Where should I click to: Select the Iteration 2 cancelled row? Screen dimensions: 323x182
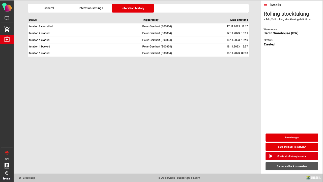click(x=138, y=27)
